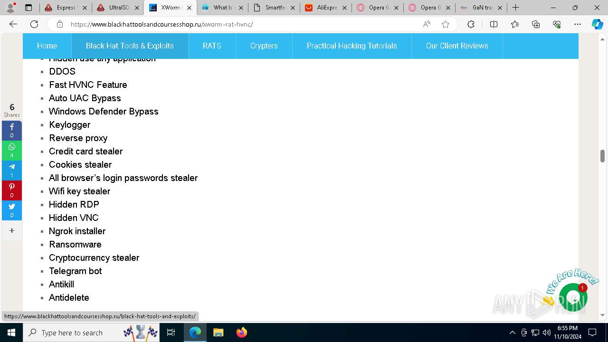Open File Explorer from the taskbar
The height and width of the screenshot is (342, 608).
[218, 332]
